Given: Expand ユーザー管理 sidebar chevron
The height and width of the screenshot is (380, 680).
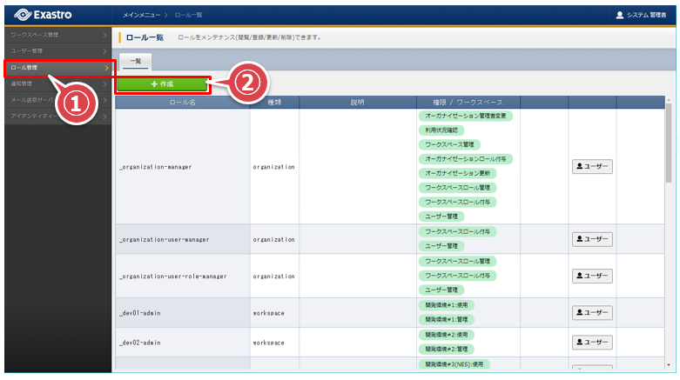Looking at the screenshot, I should pyautogui.click(x=105, y=50).
